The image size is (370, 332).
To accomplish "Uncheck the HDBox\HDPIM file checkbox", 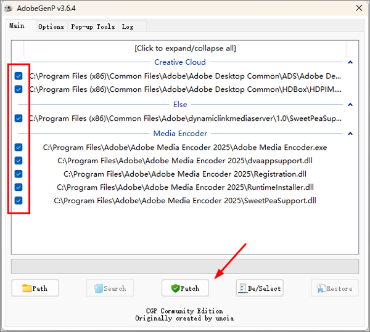I will 18,89.
